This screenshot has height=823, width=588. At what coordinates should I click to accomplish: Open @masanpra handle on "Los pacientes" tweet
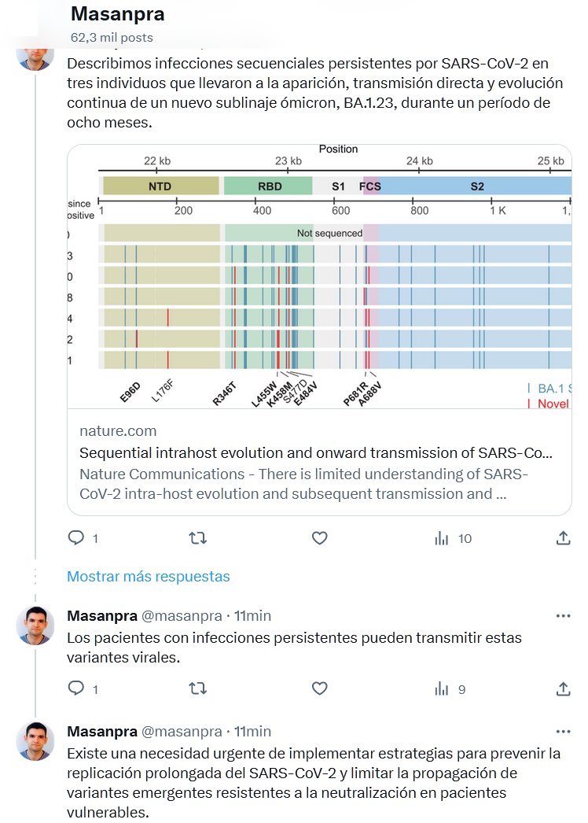click(182, 615)
